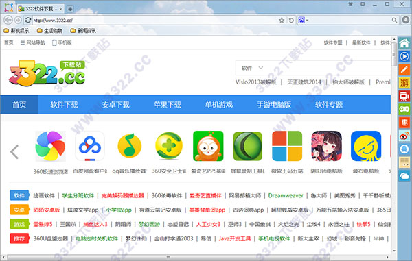Select the 单机游戏 navigation tab
The height and width of the screenshot is (261, 412).
[219, 105]
